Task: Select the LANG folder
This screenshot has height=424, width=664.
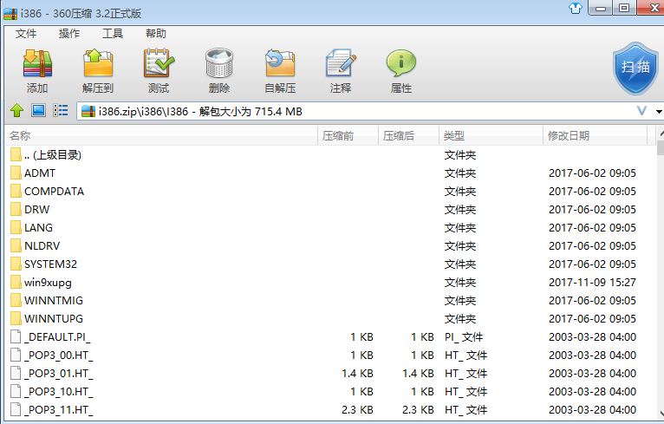Action: [x=330, y=227]
